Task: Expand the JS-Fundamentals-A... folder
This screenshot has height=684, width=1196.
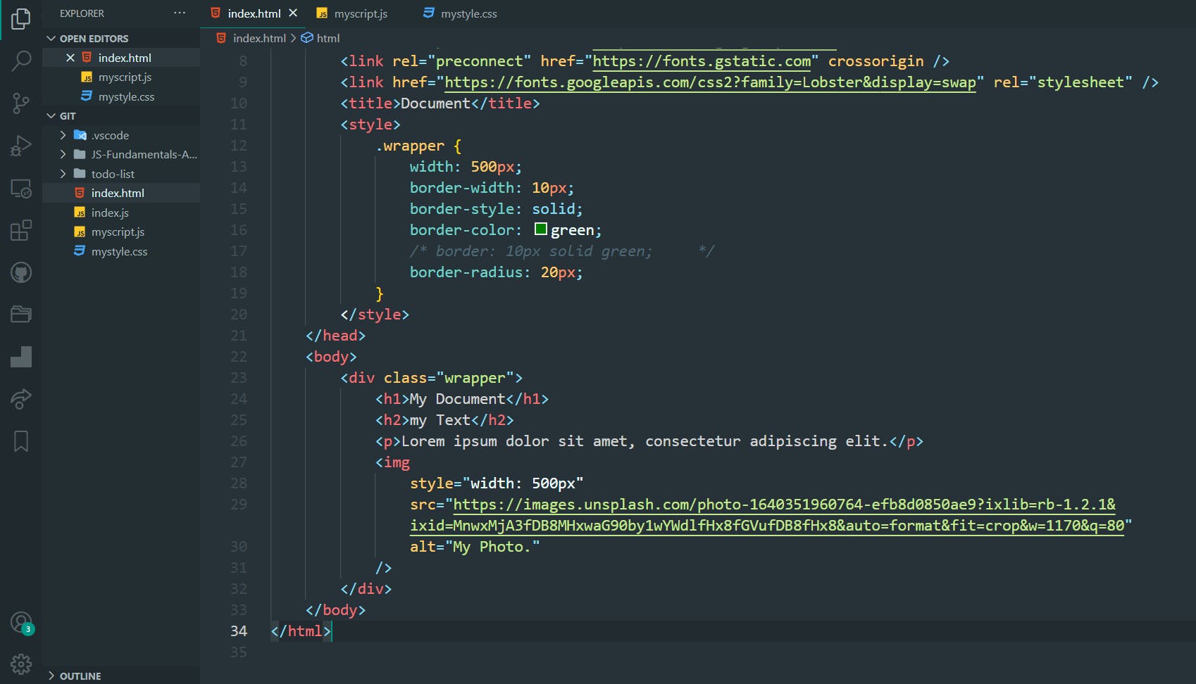Action: pos(144,154)
